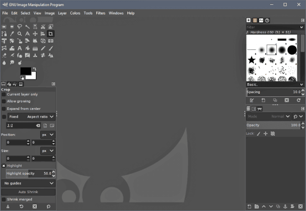Viewport: 306px width, 211px height.
Task: Activate the Blur/Sharpen droplet tool
Action: coord(4,63)
